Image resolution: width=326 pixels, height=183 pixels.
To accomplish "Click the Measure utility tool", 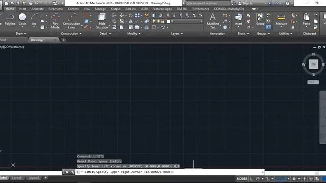I will (281, 20).
